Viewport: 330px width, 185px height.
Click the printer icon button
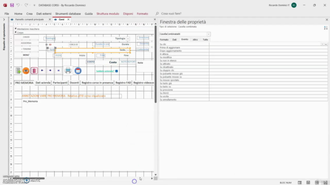[68, 71]
